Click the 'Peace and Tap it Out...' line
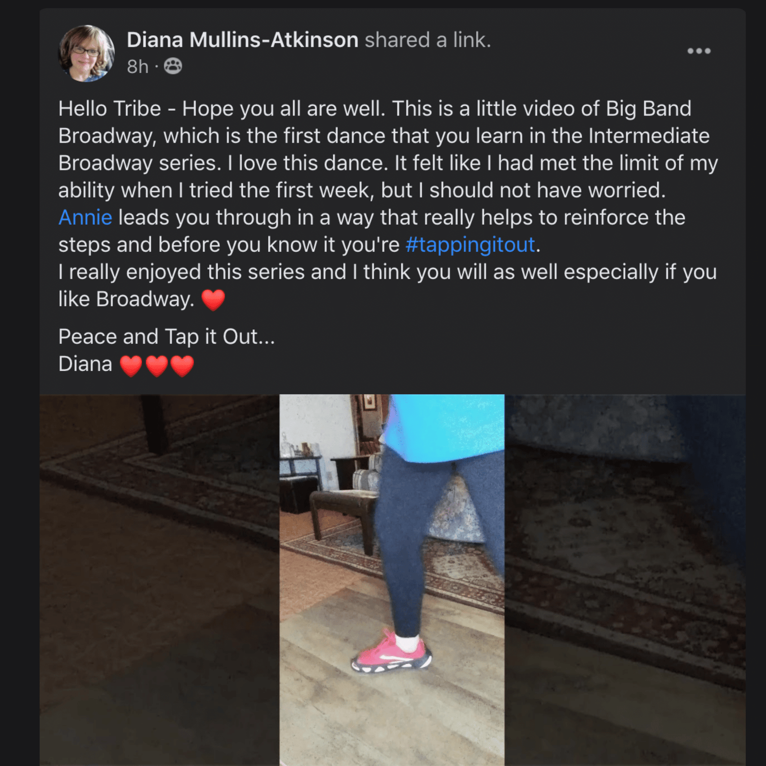The height and width of the screenshot is (766, 766). (166, 337)
